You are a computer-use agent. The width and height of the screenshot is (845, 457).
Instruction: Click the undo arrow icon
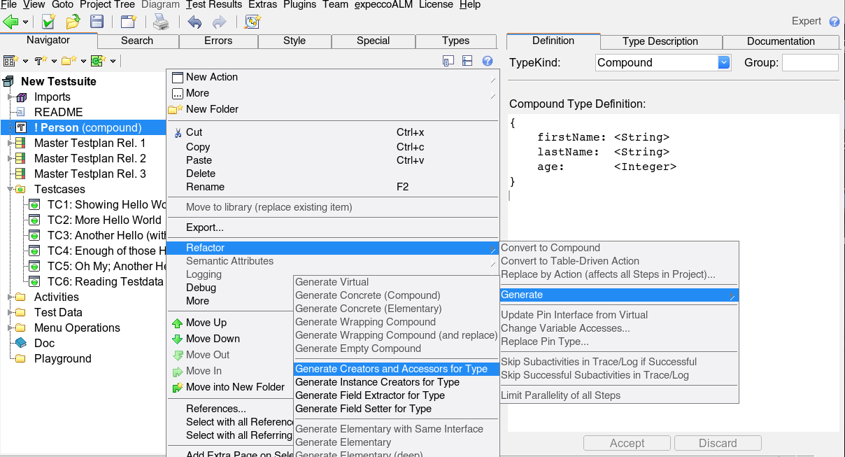[x=194, y=22]
